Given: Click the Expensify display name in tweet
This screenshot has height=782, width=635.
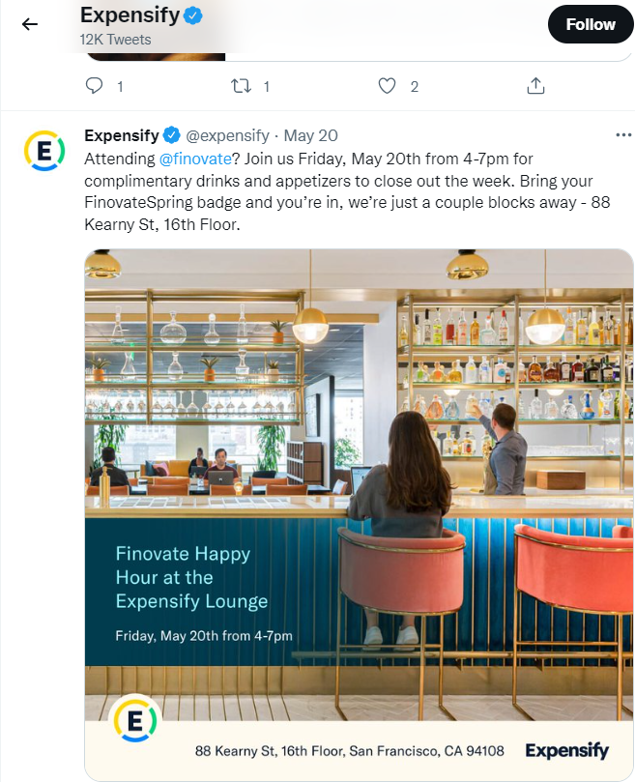Looking at the screenshot, I should coord(122,135).
